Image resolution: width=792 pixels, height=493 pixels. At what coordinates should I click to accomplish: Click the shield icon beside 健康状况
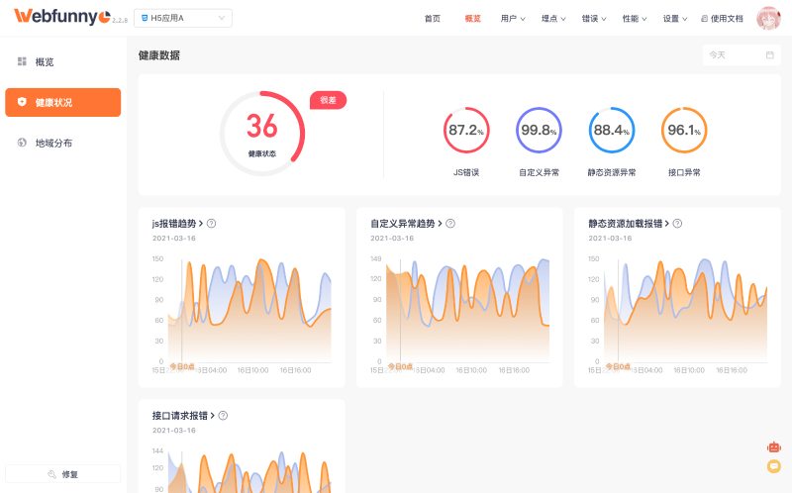coord(22,102)
